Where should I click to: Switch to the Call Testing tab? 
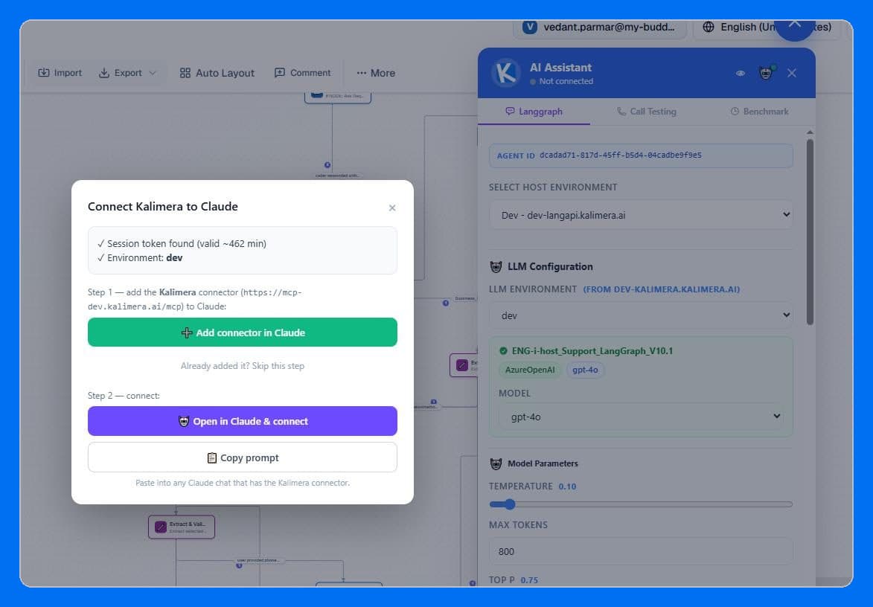(x=647, y=112)
